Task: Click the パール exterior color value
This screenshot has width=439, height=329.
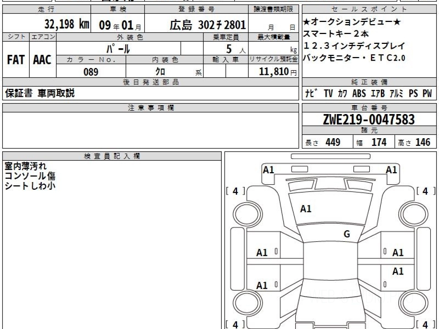Action: [x=118, y=48]
